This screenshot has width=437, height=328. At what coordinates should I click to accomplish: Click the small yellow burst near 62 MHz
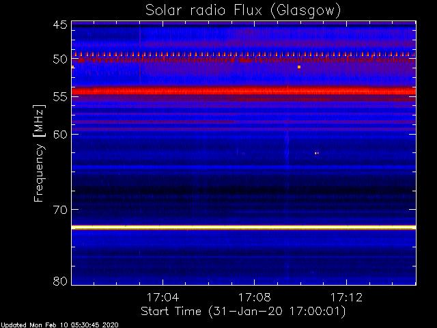(x=317, y=153)
